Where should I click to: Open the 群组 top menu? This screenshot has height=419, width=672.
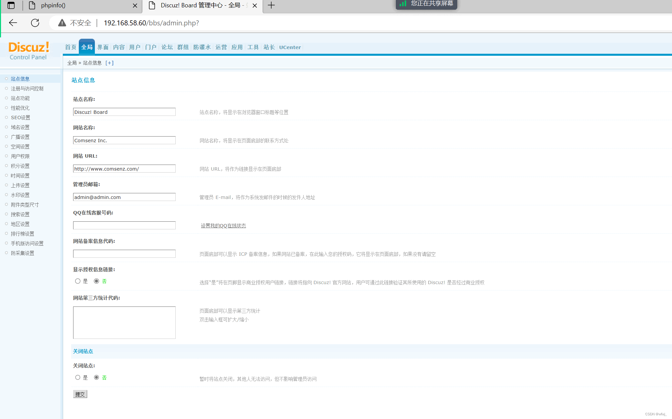(183, 47)
